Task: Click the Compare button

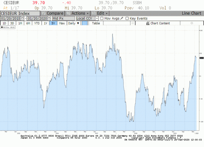Action: pos(53,13)
